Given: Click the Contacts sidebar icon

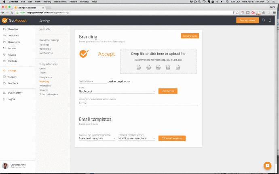Looking at the screenshot, I should [x=4, y=61].
